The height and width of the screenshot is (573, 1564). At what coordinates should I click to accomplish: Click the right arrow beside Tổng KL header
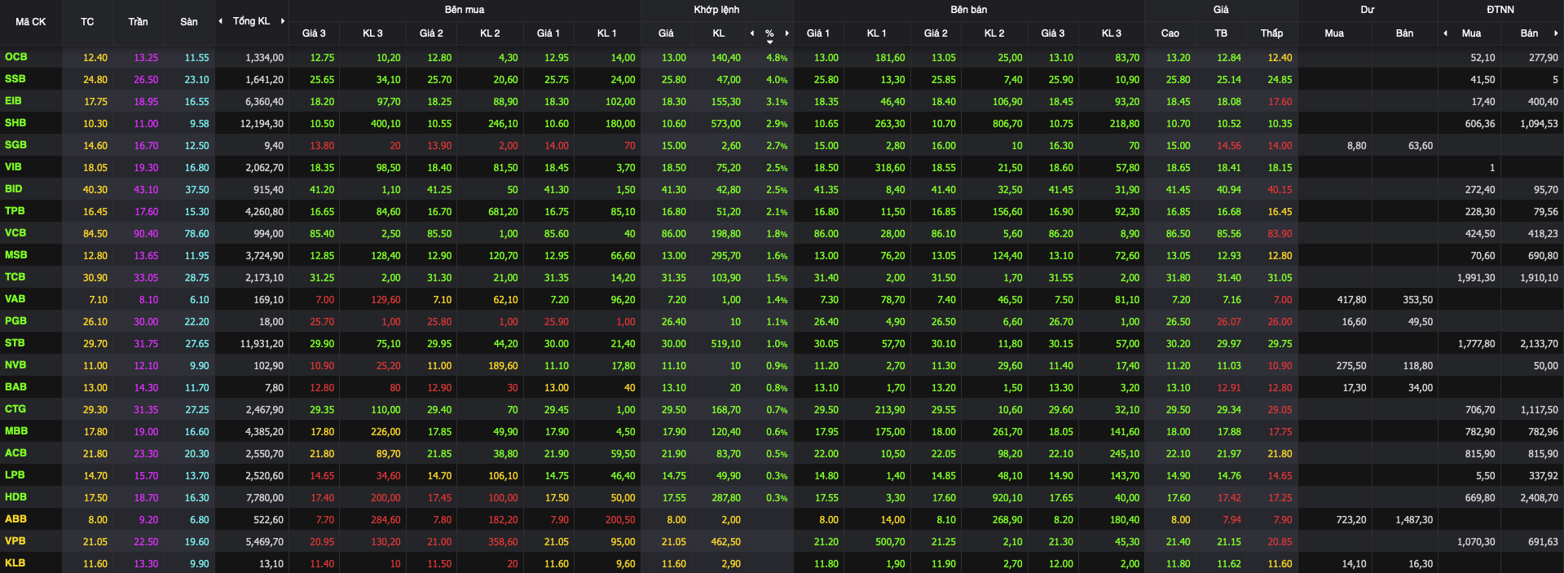[283, 21]
